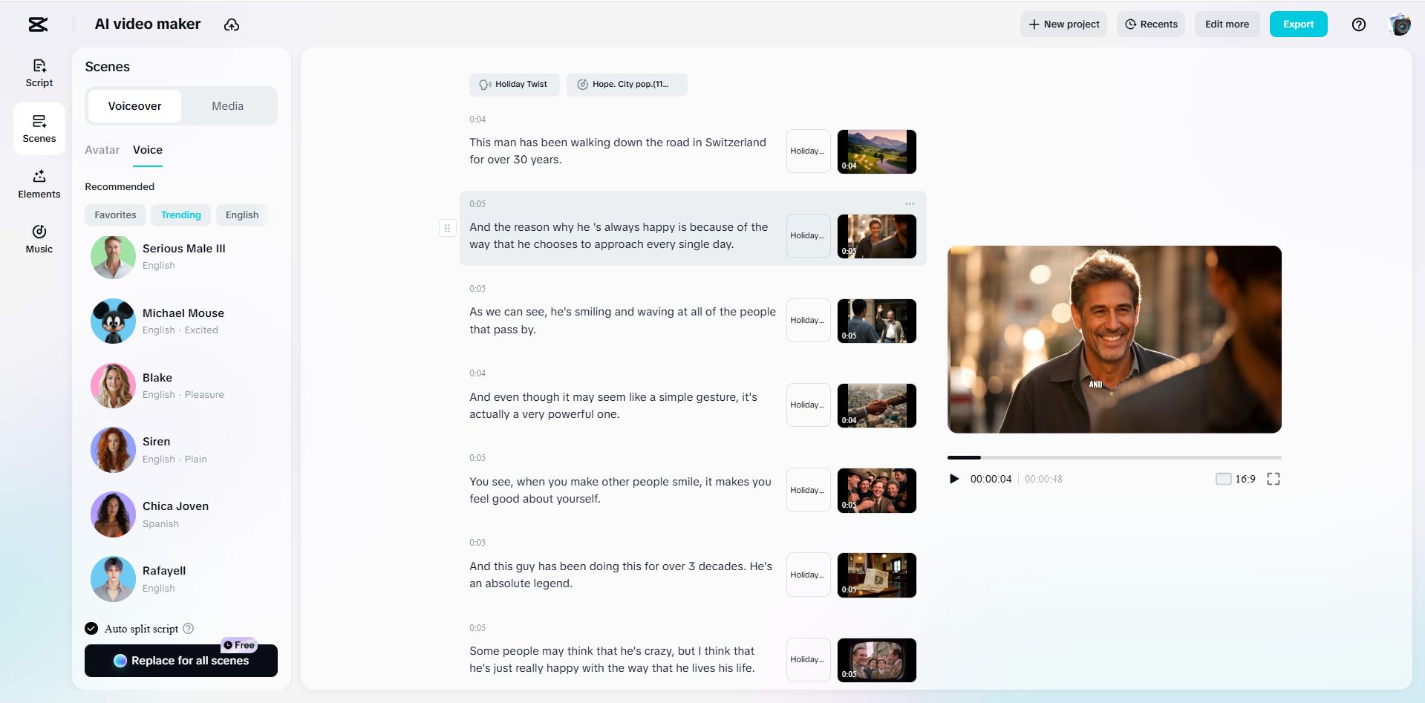This screenshot has width=1425, height=703.
Task: Click the Edit more button
Action: pos(1227,24)
